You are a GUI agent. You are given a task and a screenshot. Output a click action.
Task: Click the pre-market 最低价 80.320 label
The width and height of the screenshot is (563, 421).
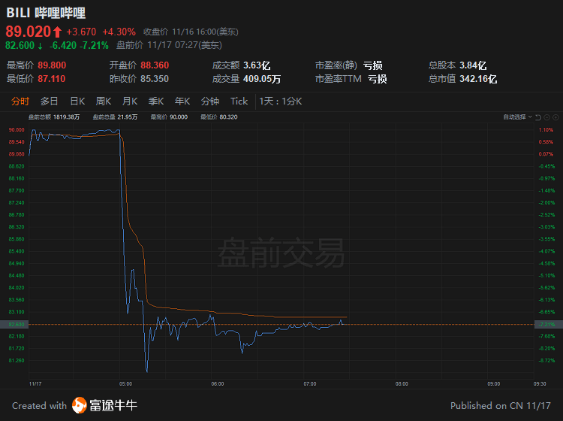point(219,117)
